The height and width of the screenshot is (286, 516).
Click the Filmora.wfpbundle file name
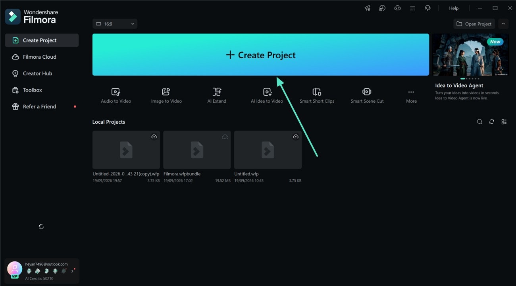(x=182, y=174)
